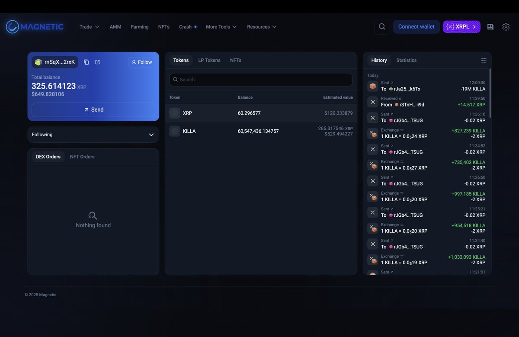The height and width of the screenshot is (337, 519).
Task: Click exchange icon for +1,033,093 KILLA
Action: 373,260
